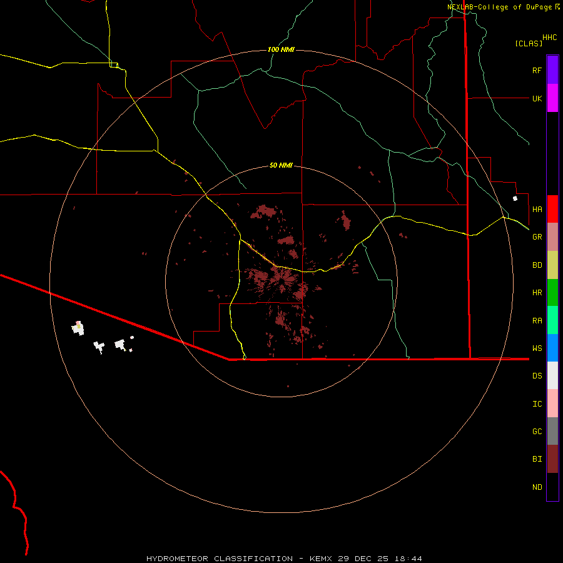Click the GC gray legend swatch

click(x=552, y=431)
